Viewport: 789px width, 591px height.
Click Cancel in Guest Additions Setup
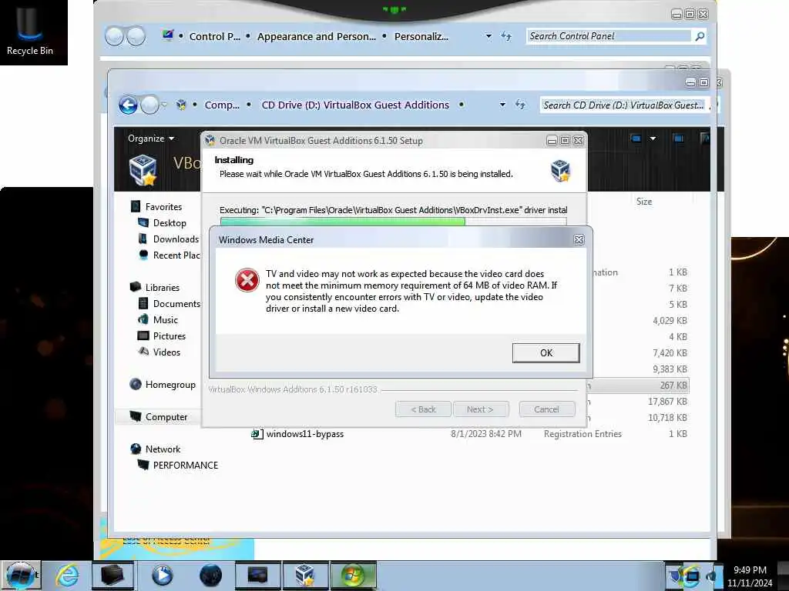(x=546, y=409)
